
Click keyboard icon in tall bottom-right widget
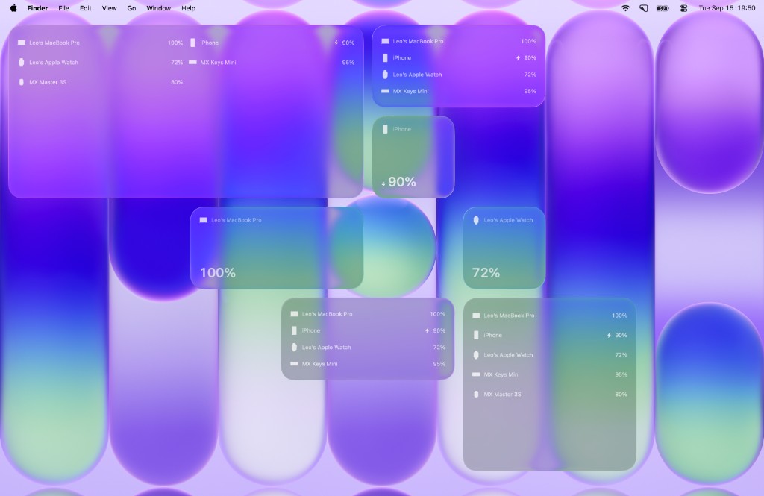pyautogui.click(x=476, y=374)
